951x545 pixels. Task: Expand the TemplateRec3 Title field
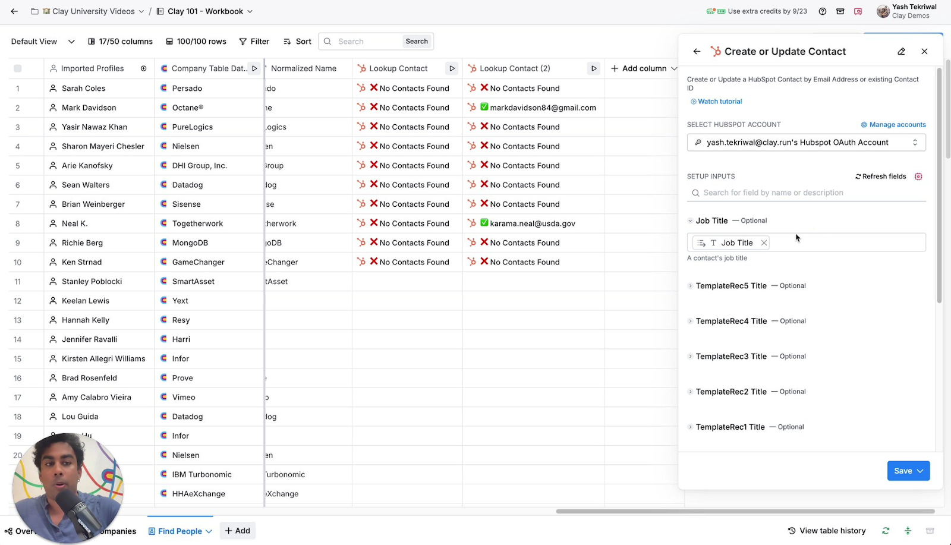click(x=690, y=357)
